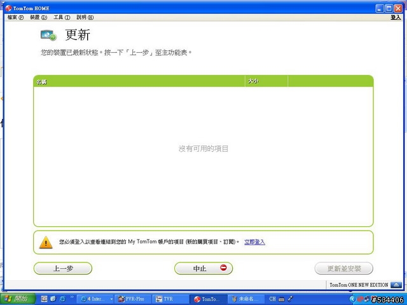Image resolution: width=407 pixels, height=305 pixels.
Task: Open the 工具 (Tools) menu
Action: tap(62, 17)
